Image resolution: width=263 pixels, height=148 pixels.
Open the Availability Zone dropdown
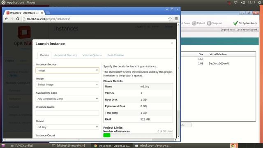click(67, 99)
